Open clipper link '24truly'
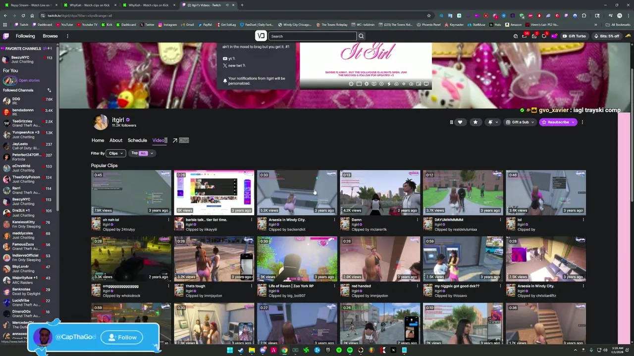 pos(128,229)
